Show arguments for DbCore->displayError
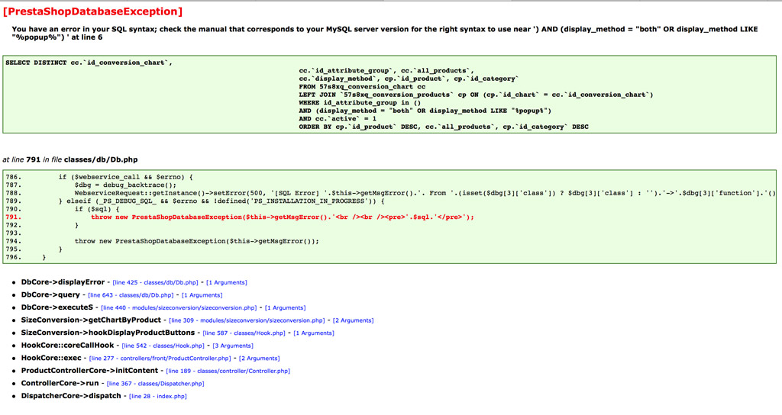 [x=226, y=282]
